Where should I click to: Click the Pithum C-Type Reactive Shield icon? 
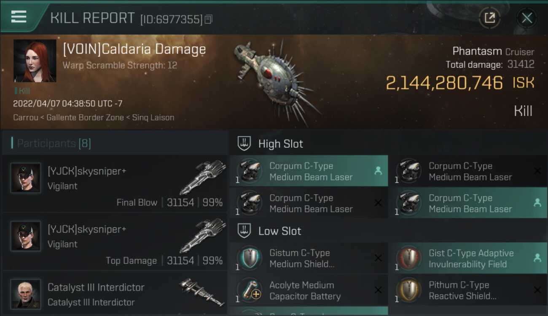coord(408,290)
